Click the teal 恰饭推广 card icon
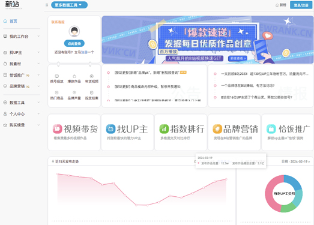 coord(271,129)
